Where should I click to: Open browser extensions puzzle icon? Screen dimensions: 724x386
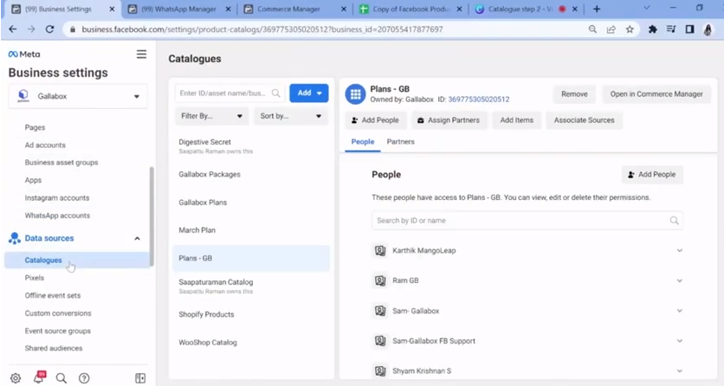click(x=652, y=29)
